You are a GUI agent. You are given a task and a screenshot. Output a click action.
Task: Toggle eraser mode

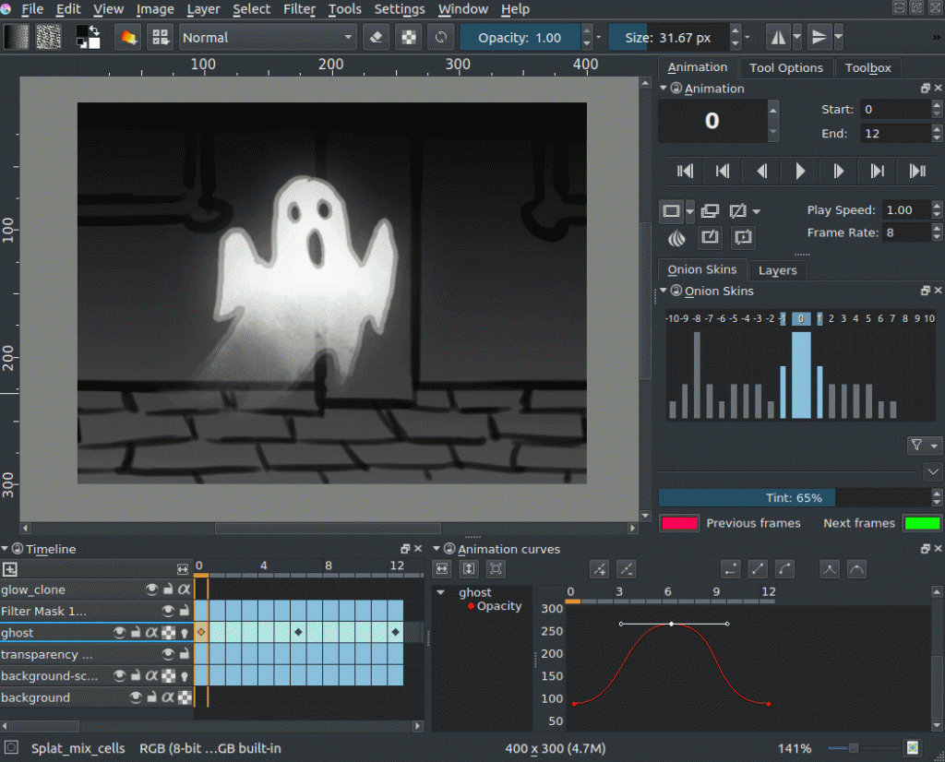[x=377, y=37]
